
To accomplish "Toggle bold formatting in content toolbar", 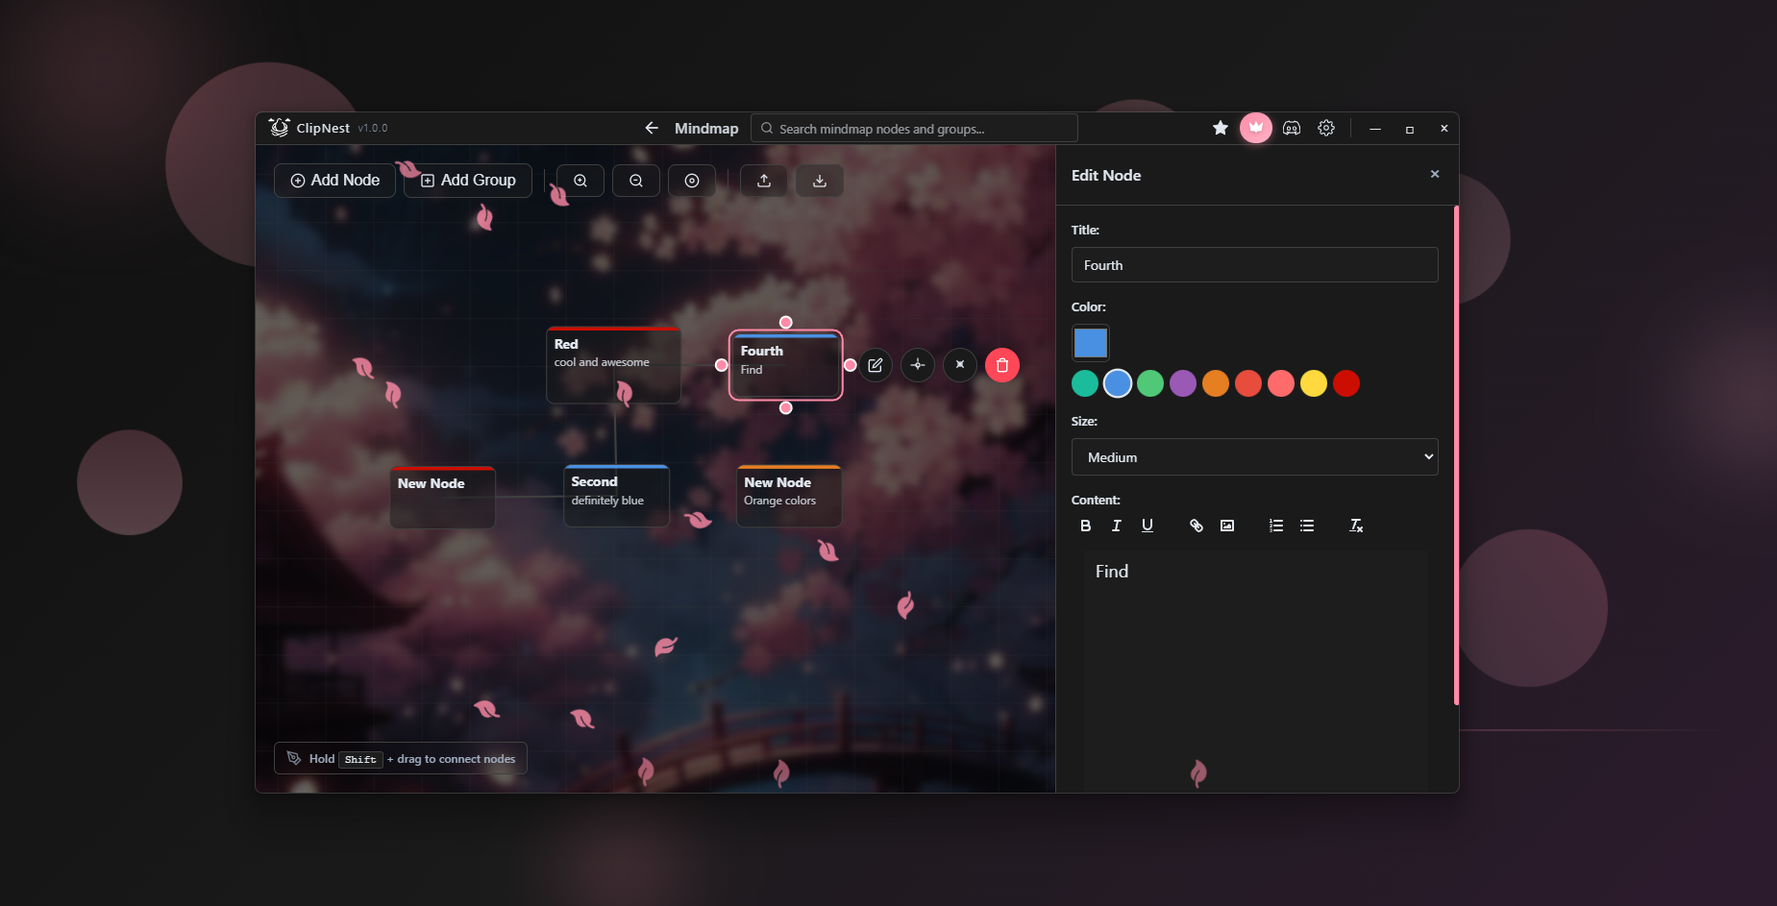I will [x=1085, y=526].
